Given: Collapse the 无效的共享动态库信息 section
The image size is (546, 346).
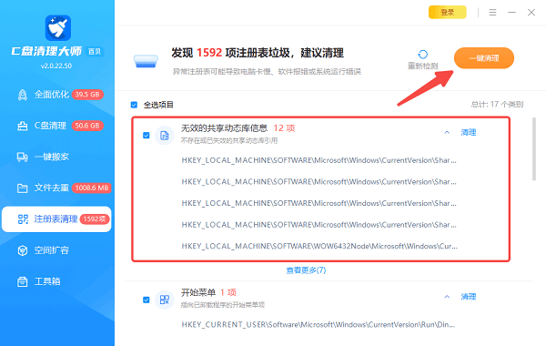Looking at the screenshot, I should tap(447, 132).
